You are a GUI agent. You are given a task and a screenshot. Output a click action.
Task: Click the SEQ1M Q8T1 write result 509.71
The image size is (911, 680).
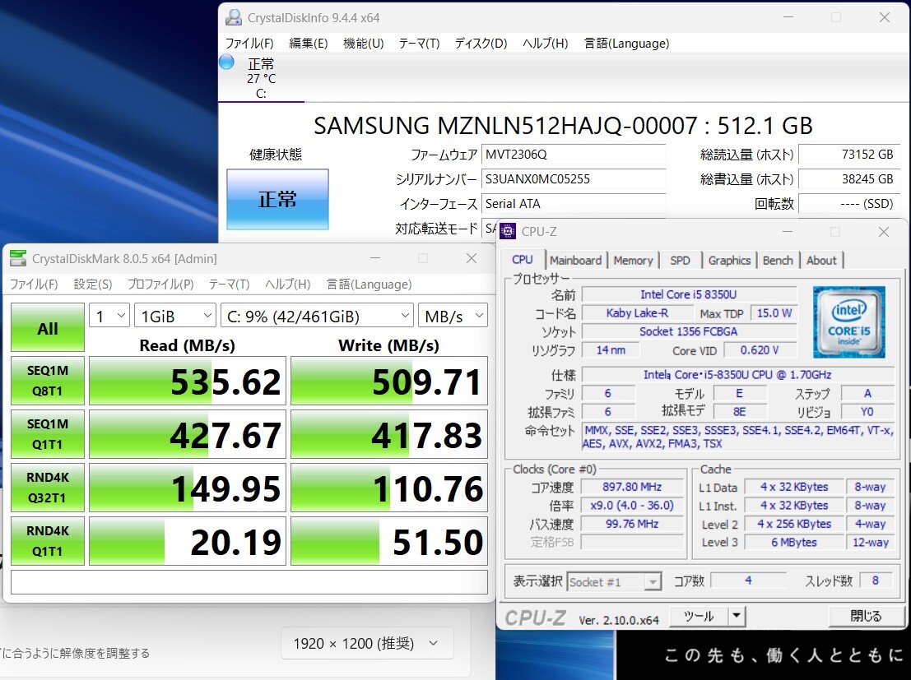(x=389, y=381)
